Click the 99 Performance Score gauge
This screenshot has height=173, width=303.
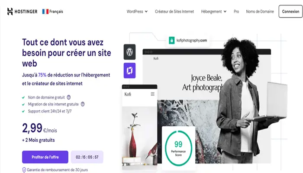pos(178,148)
